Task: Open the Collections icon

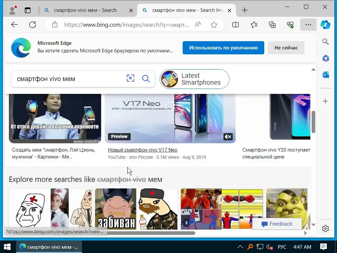Action: click(x=272, y=25)
